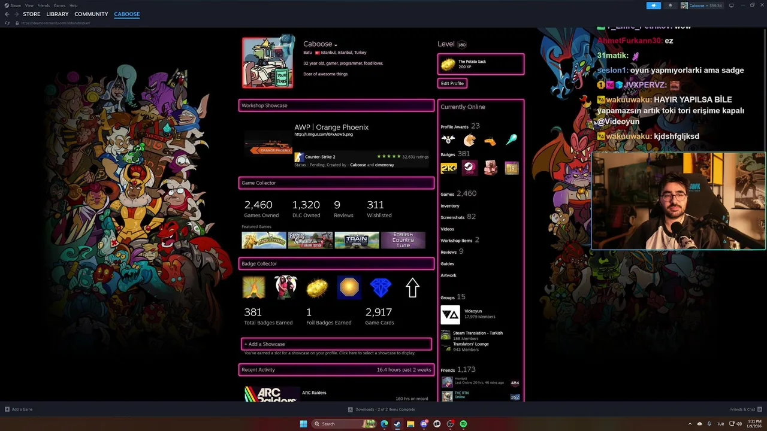Screen dimensions: 767x431
Task: Click the Windows taskbar Search box
Action: [x=345, y=424]
